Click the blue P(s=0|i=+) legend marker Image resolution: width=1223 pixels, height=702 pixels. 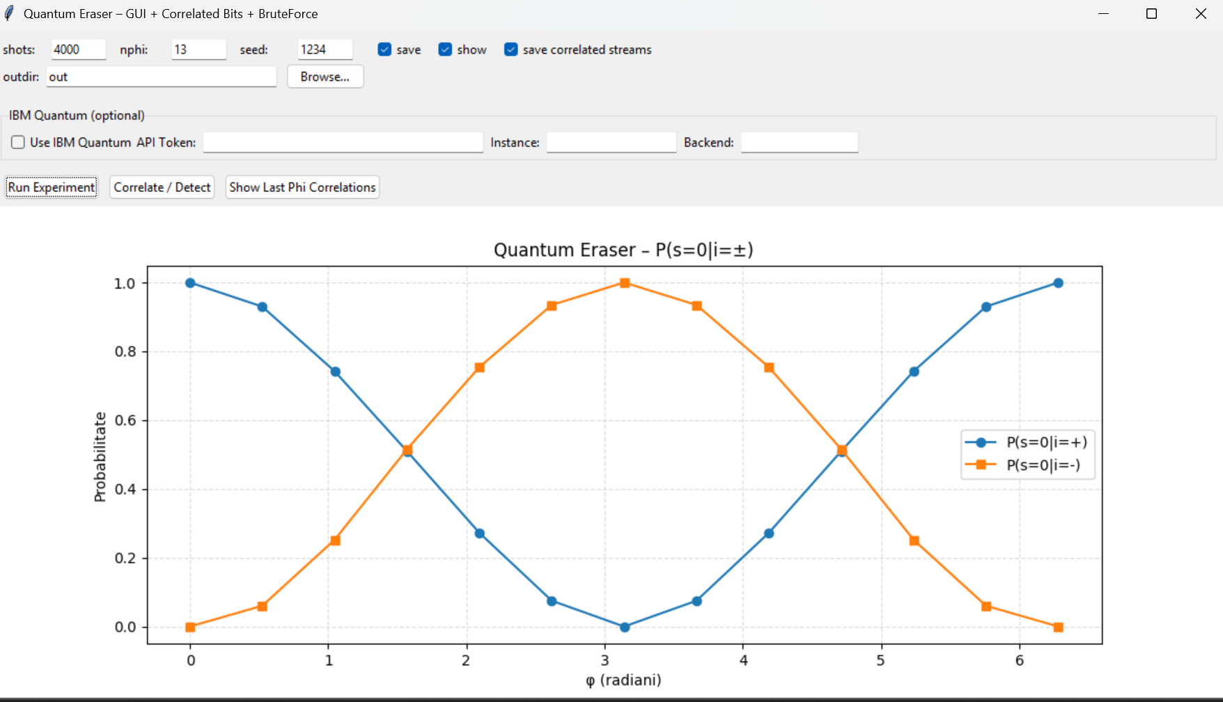coord(981,442)
